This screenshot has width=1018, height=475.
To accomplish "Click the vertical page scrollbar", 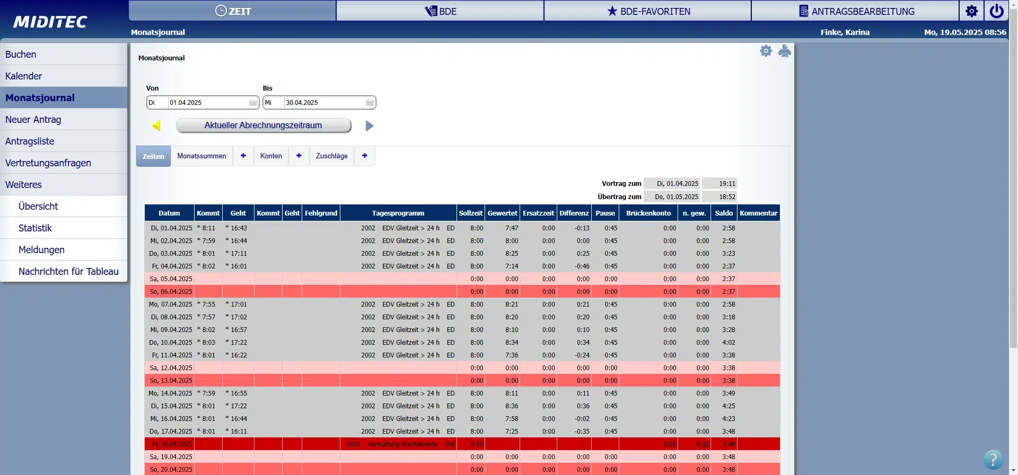I will pos(1013,212).
